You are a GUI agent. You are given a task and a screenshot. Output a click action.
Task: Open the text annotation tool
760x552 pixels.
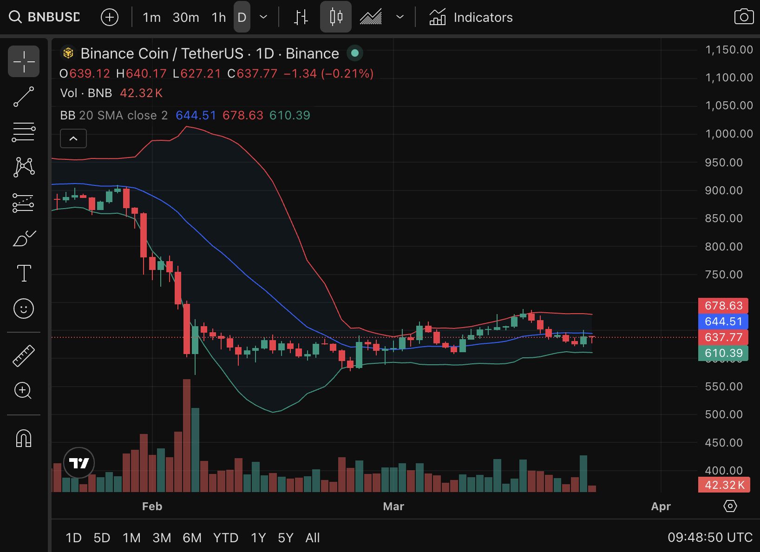(x=23, y=273)
